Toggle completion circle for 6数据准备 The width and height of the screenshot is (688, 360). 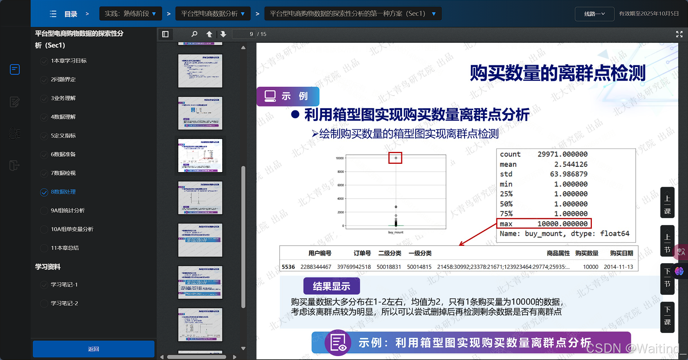[44, 155]
